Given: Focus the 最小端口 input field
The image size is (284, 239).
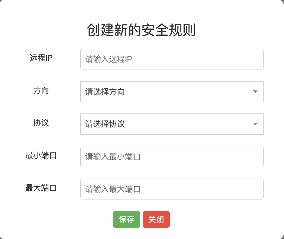Looking at the screenshot, I should 172,156.
